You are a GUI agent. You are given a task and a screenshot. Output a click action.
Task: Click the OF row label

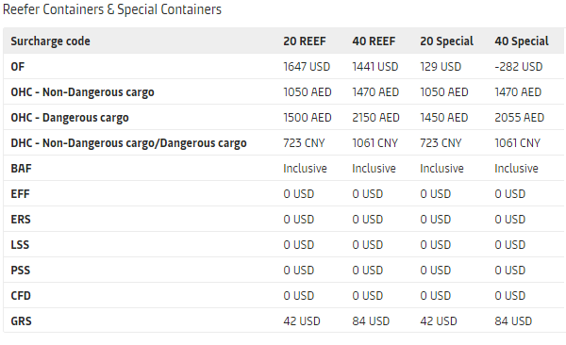[18, 67]
